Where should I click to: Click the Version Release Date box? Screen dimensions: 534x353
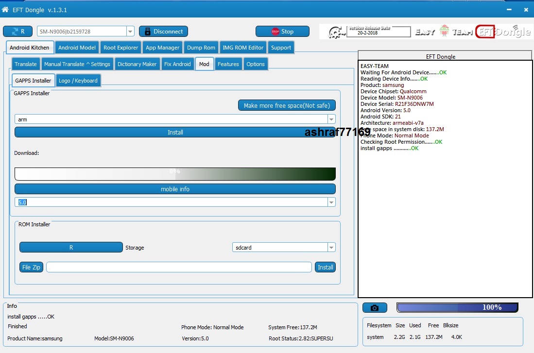point(379,32)
